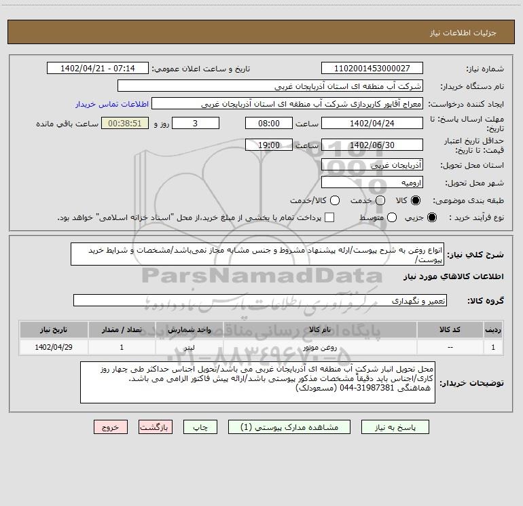
Task: Click مشاهده مدارک پیوستی (1) button
Action: 289,427
